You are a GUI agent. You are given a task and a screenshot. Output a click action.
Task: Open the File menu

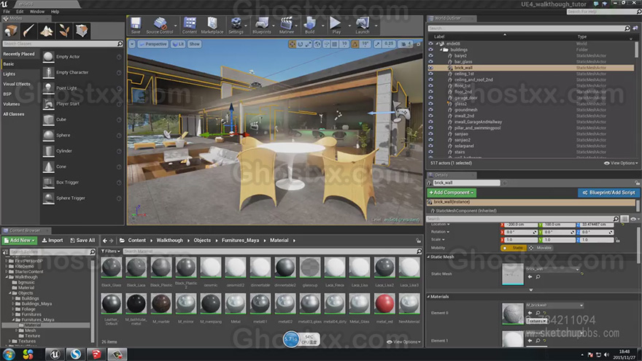point(7,12)
